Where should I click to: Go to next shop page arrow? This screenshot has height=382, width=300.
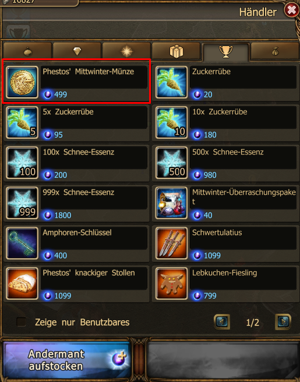click(x=283, y=322)
